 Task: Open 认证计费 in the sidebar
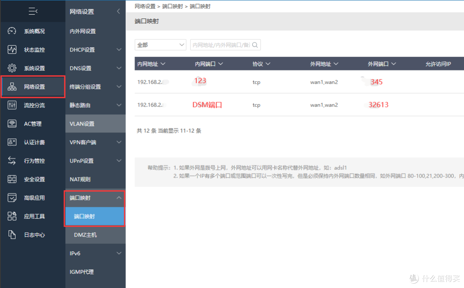point(34,142)
